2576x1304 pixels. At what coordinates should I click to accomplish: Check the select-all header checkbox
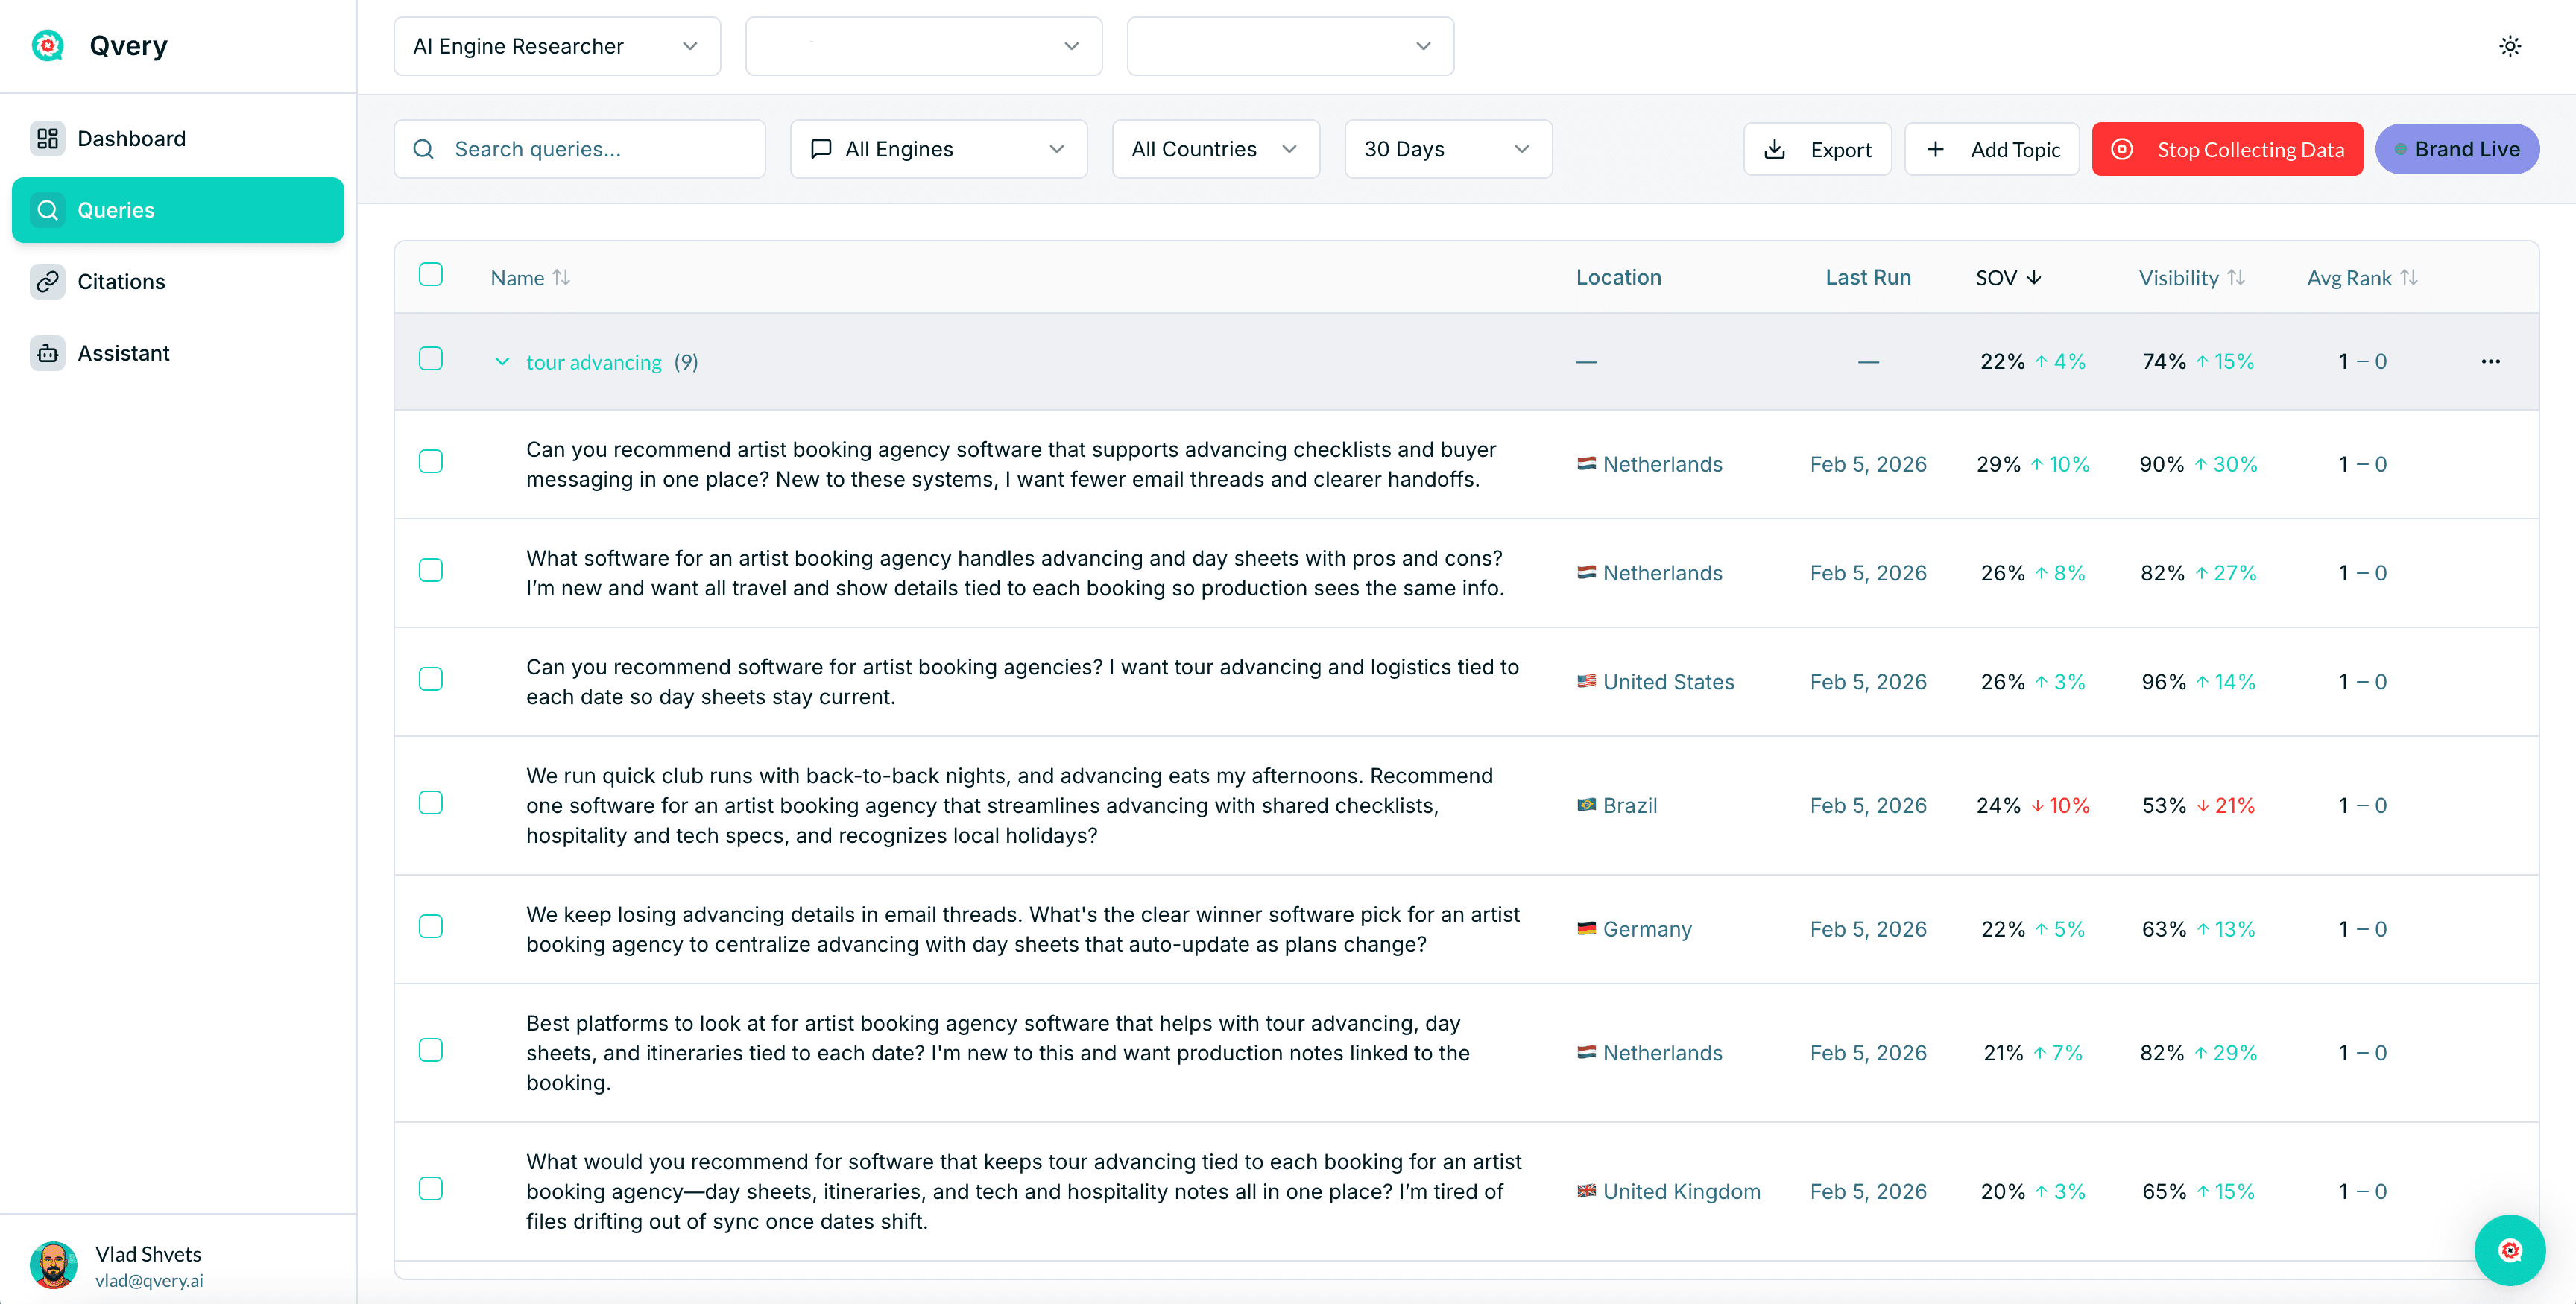430,274
